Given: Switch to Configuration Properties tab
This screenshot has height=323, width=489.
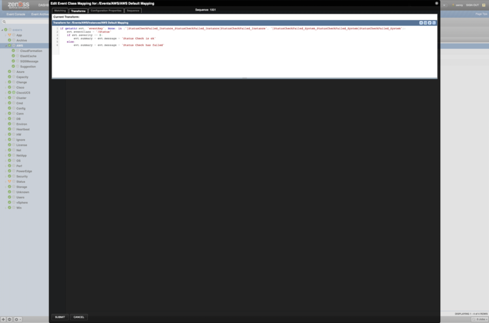Looking at the screenshot, I should pyautogui.click(x=106, y=10).
